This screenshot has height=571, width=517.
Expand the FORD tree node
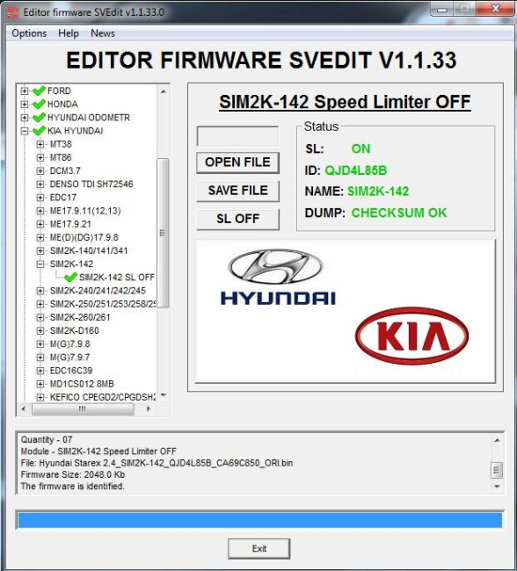[25, 90]
